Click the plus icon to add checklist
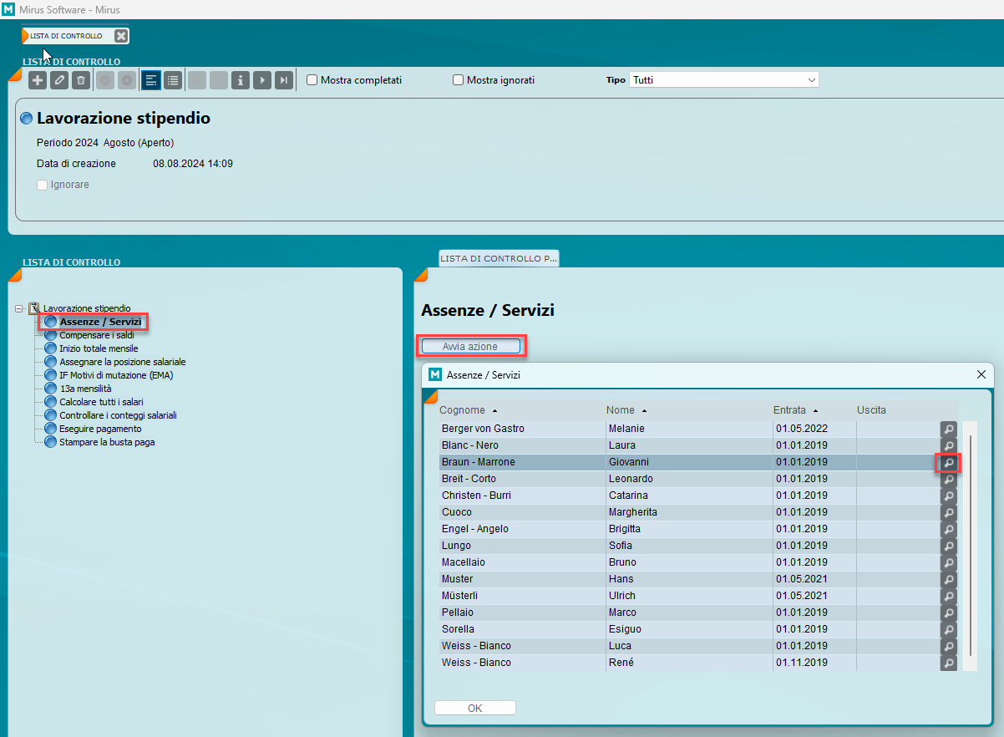 pos(38,80)
